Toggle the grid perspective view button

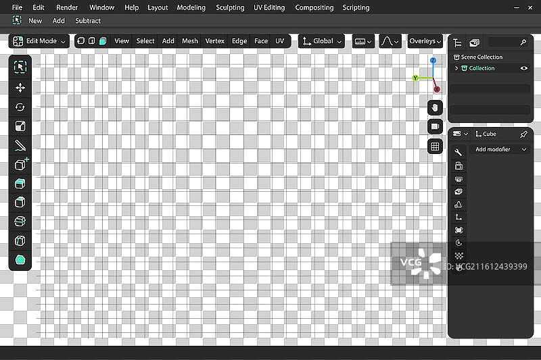click(x=435, y=147)
